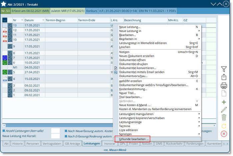Open the Nr column filter dropdown arrow
Viewport: 233px width, 156px height.
21,21
